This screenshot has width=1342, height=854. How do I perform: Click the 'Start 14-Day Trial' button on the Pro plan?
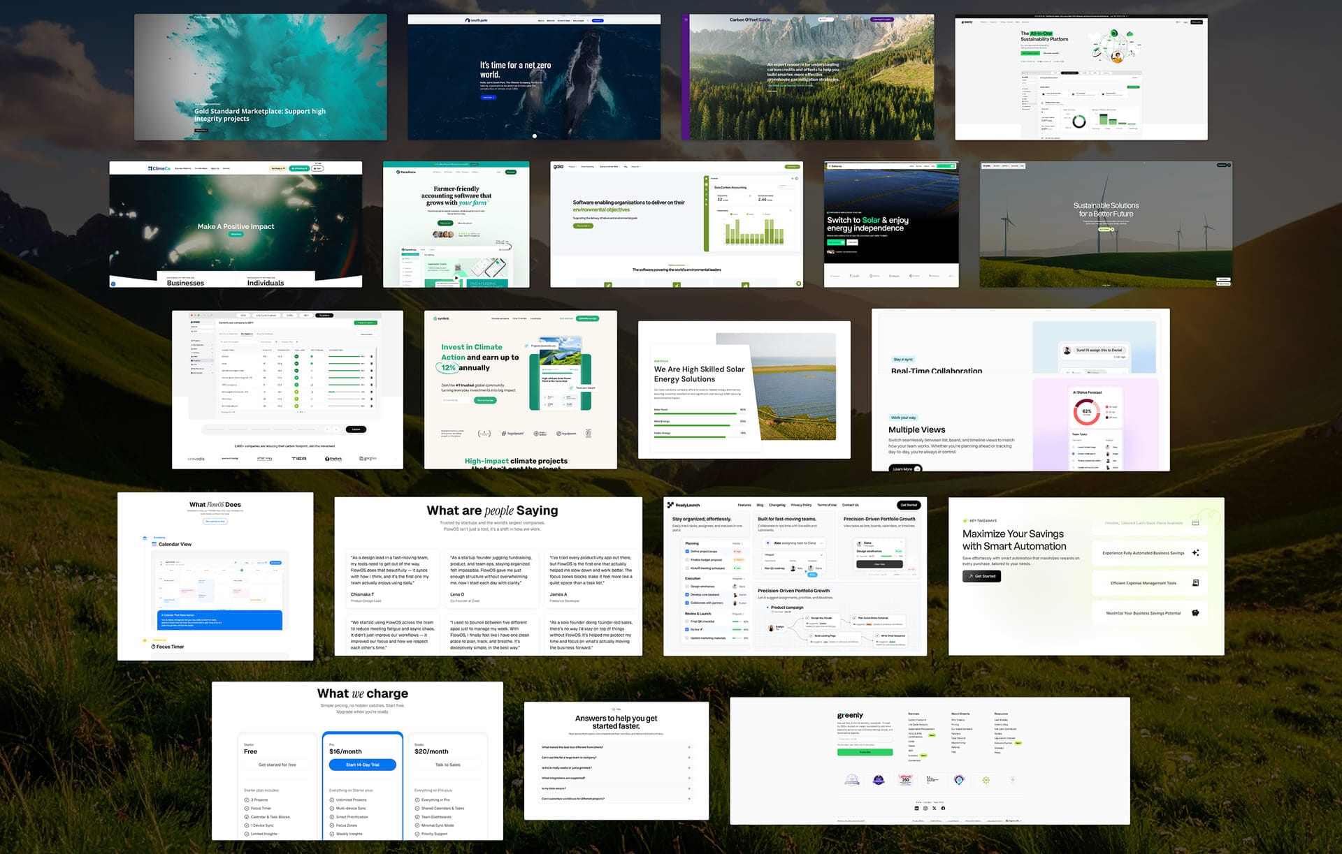pyautogui.click(x=361, y=765)
